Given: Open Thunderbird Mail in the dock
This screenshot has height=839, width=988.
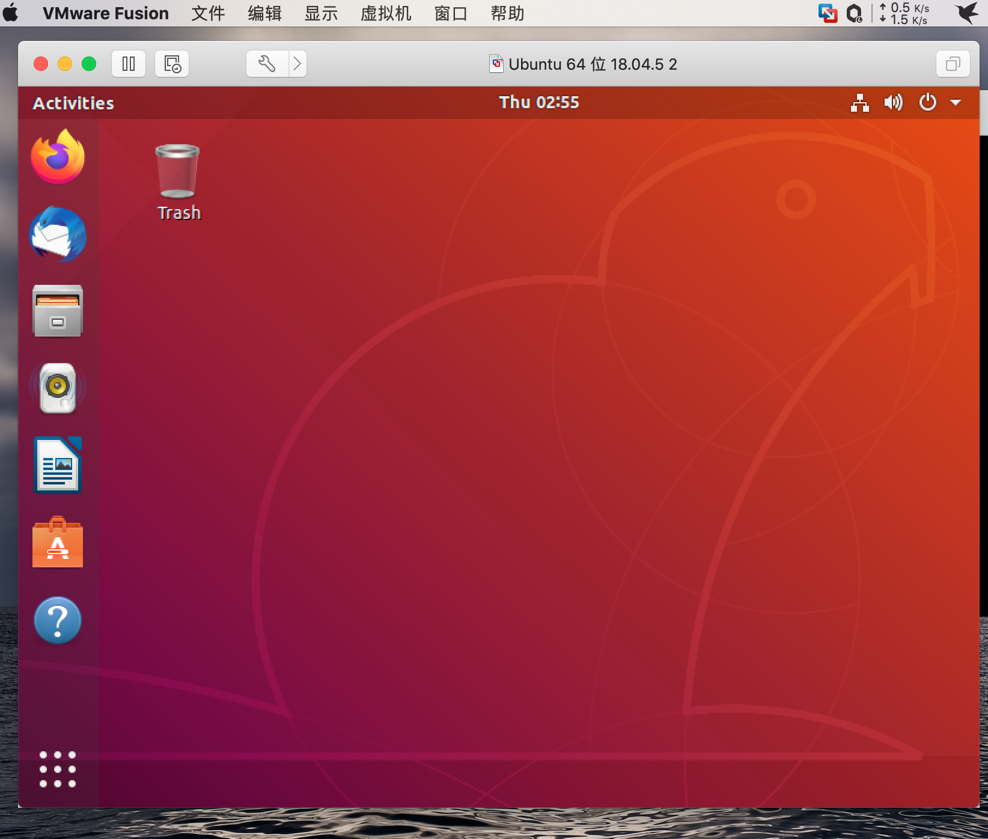Looking at the screenshot, I should [58, 234].
